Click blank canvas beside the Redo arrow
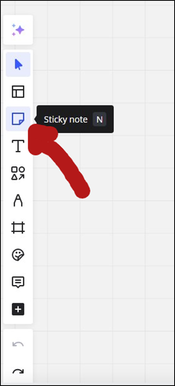 (98, 371)
